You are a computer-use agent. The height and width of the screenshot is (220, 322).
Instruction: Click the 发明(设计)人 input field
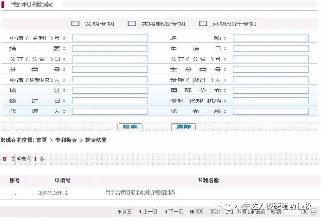point(271,80)
